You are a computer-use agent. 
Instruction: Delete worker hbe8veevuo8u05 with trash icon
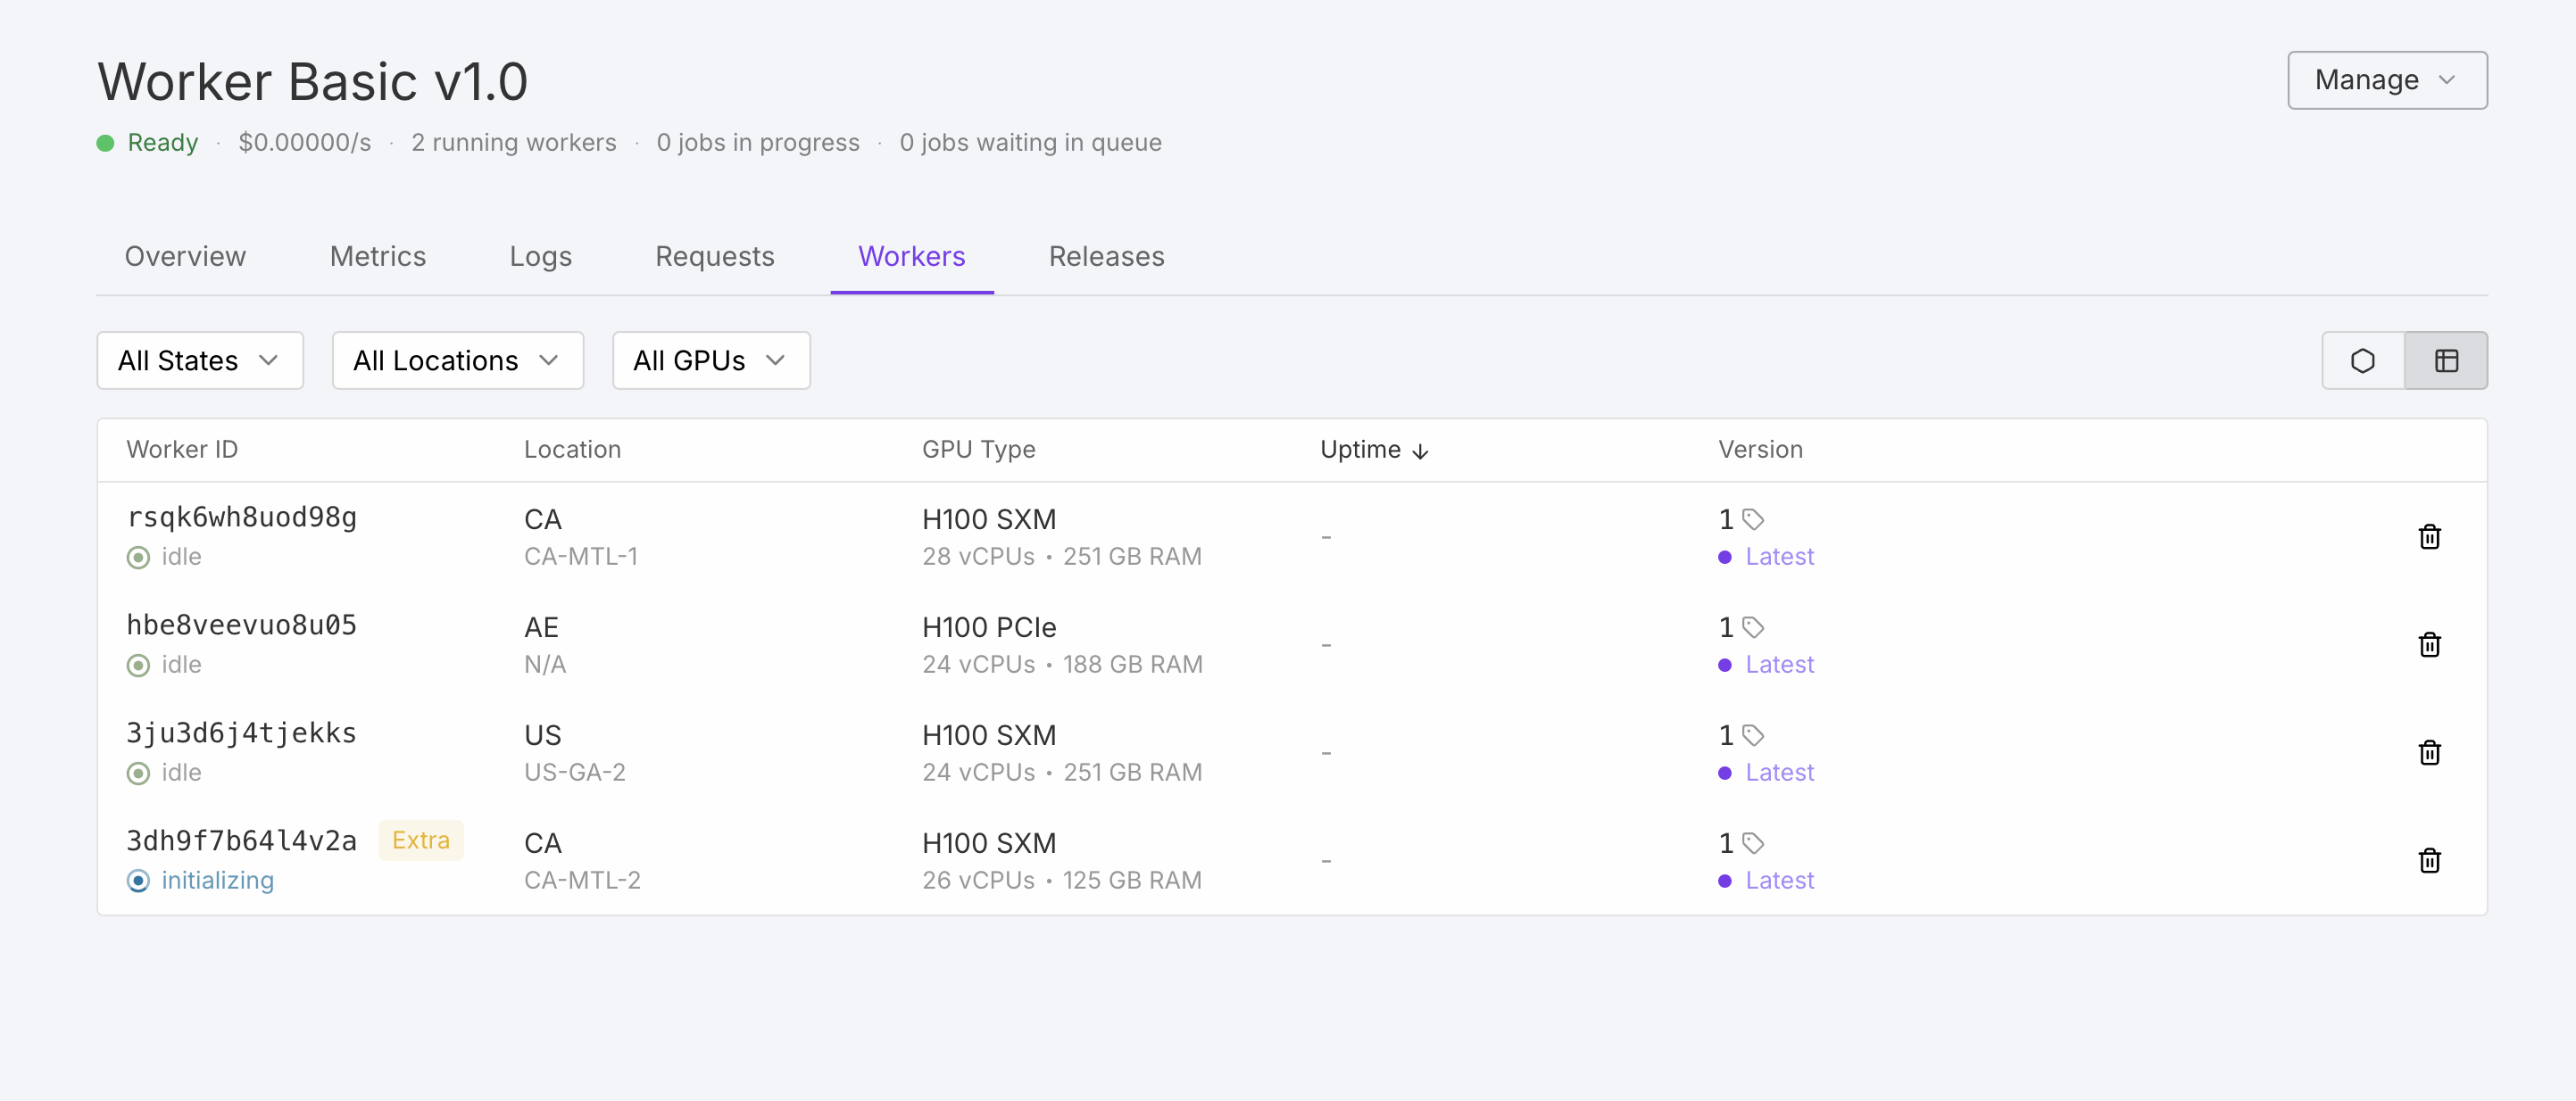point(2429,645)
